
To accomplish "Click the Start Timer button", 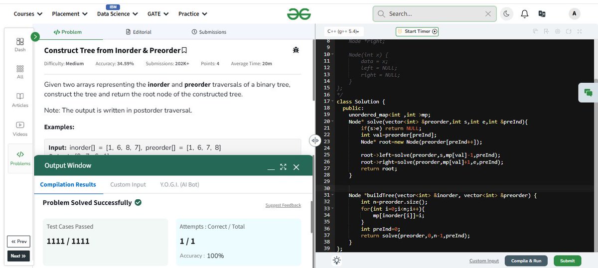I will (417, 31).
